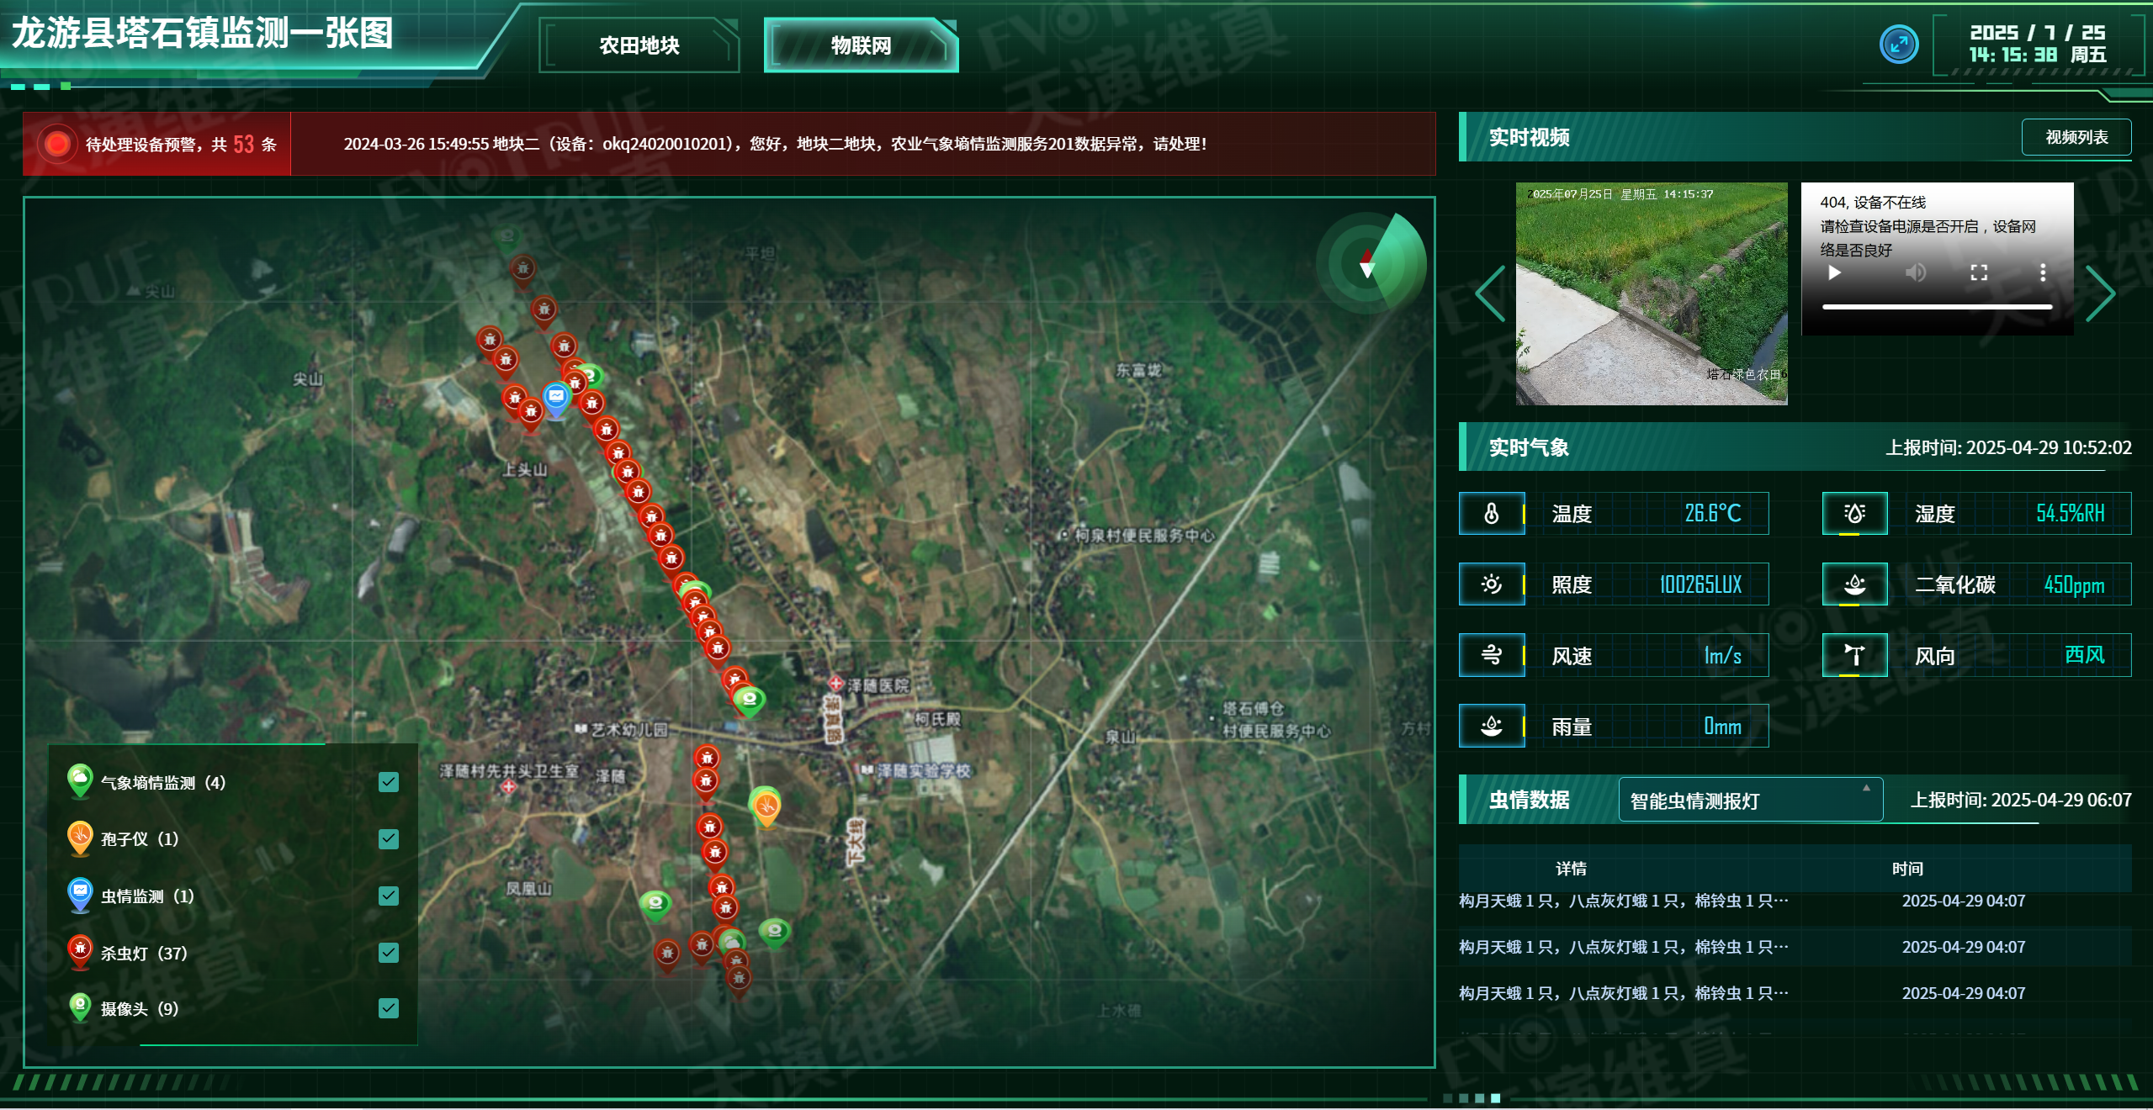The height and width of the screenshot is (1110, 2153).
Task: Click the fullscreen toggle icon near date
Action: click(1898, 45)
